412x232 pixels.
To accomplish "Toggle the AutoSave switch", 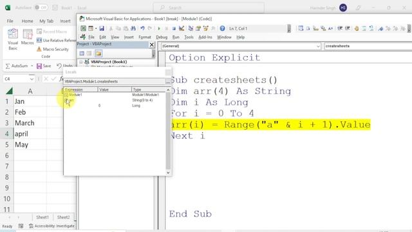I will [41, 8].
